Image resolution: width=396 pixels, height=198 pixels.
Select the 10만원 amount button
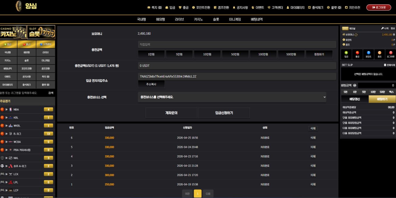207,54
